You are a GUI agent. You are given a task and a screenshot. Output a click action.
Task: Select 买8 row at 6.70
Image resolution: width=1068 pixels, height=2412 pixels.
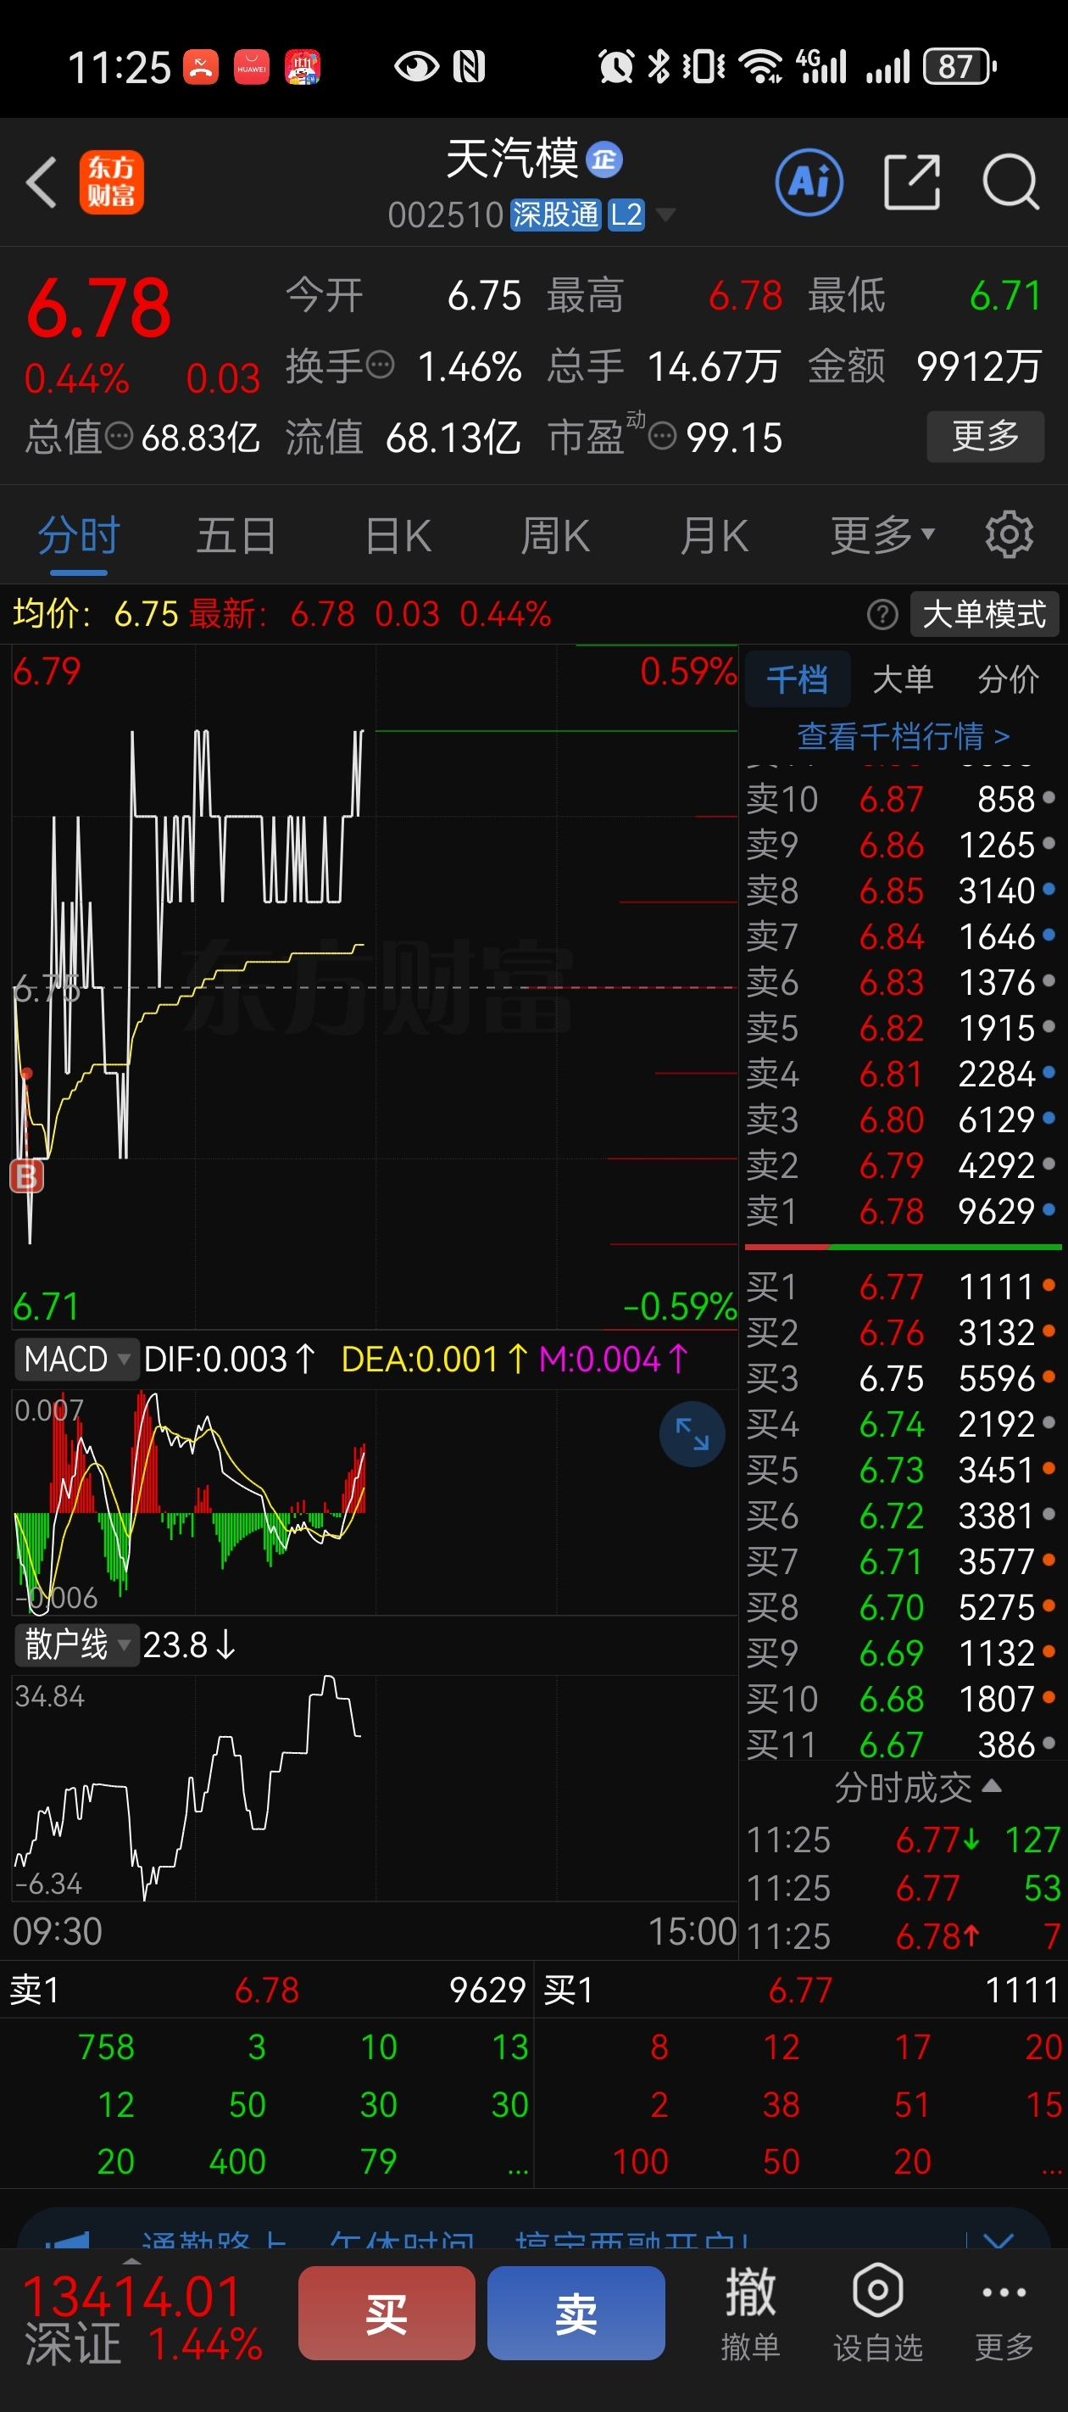coord(903,1607)
